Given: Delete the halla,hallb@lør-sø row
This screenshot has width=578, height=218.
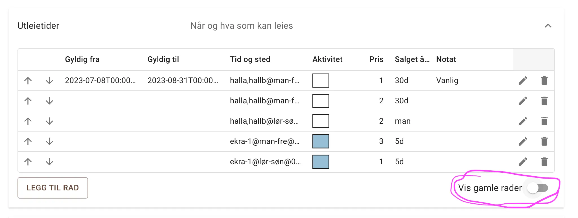Looking at the screenshot, I should click(x=544, y=121).
